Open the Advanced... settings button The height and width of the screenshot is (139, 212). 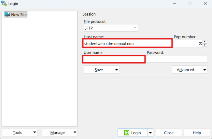pos(187,70)
